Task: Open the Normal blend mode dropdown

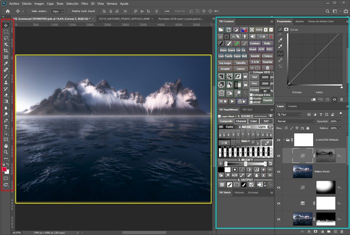Action: coord(296,121)
